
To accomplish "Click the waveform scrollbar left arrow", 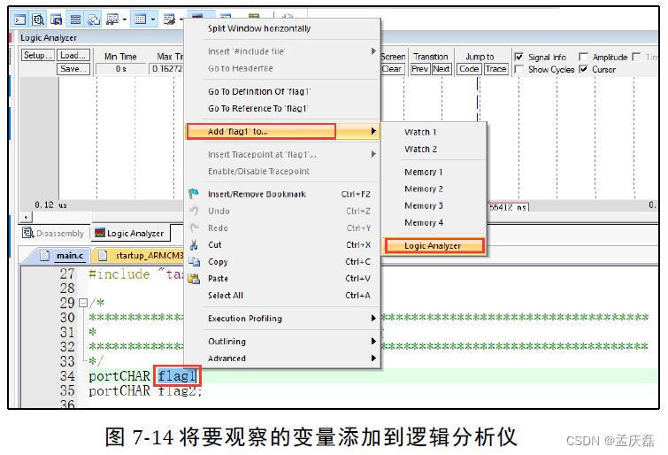I will (x=26, y=217).
